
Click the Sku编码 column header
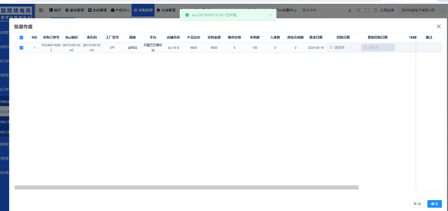pyautogui.click(x=72, y=37)
